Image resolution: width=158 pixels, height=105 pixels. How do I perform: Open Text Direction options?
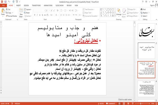pos(88,9)
